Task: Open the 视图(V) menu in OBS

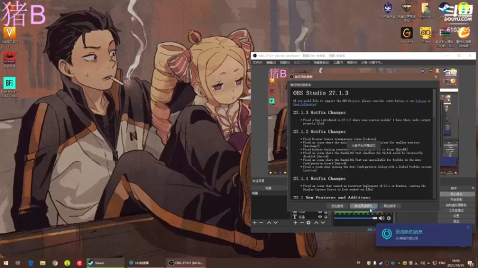Action: [285, 63]
